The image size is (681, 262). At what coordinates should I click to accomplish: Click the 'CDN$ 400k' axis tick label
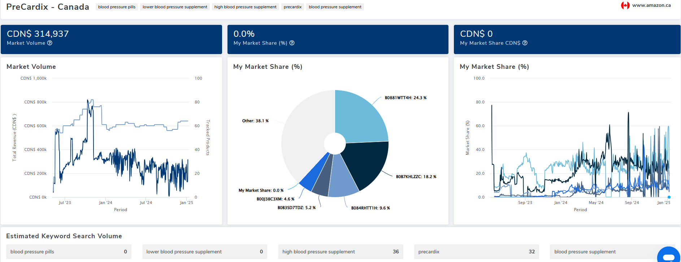[x=35, y=150]
